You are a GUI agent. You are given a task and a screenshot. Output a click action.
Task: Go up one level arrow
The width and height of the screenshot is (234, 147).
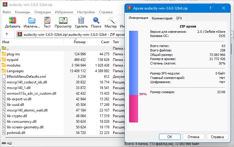pos(7,34)
